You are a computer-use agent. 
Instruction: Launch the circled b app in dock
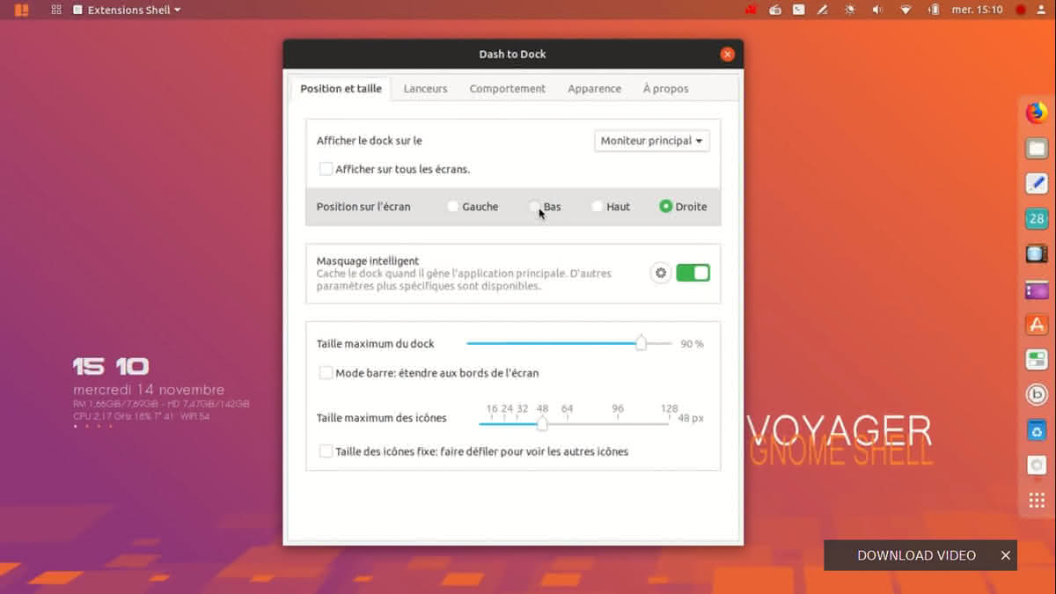tap(1037, 395)
